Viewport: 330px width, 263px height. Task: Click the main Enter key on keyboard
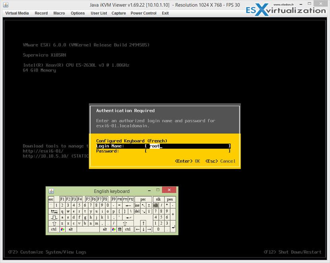(x=128, y=217)
